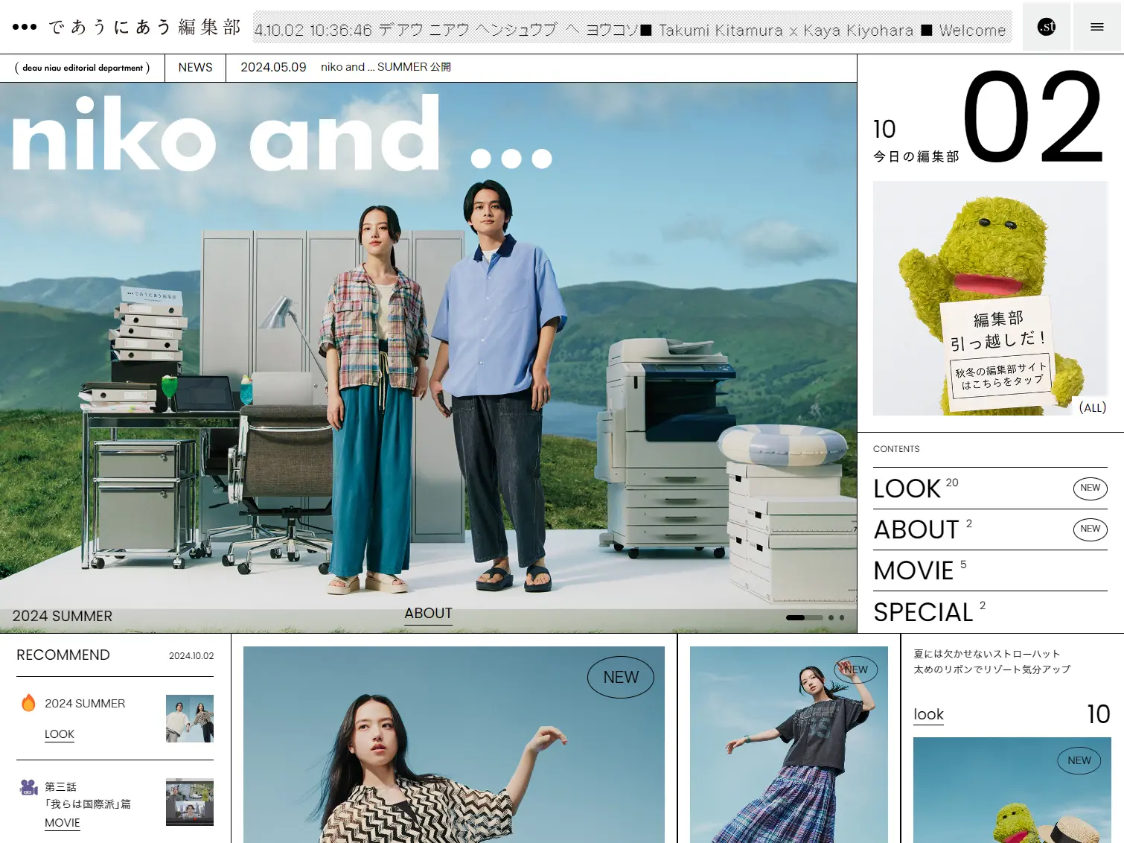Viewport: 1124px width, 843px height.
Task: Open the green mascot 編集部引っ越した image
Action: coord(990,299)
